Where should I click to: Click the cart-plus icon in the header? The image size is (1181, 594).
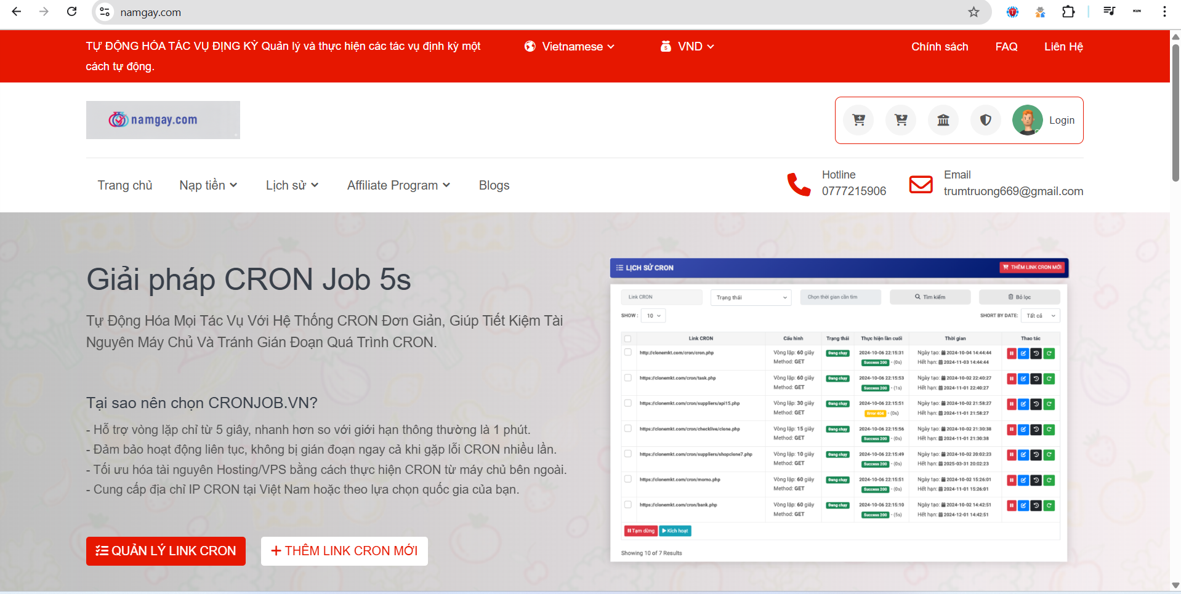(x=858, y=120)
